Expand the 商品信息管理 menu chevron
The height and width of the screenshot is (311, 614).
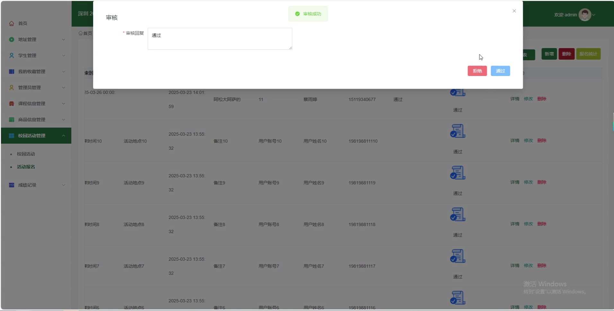coord(64,120)
